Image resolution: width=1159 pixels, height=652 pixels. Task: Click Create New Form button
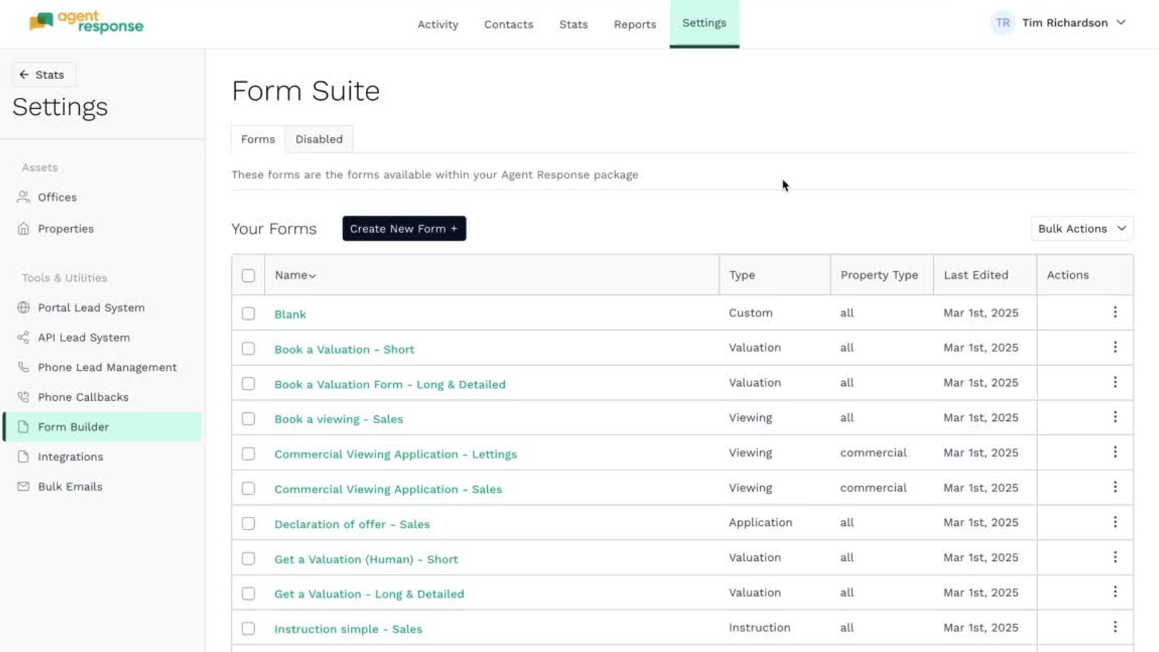404,229
